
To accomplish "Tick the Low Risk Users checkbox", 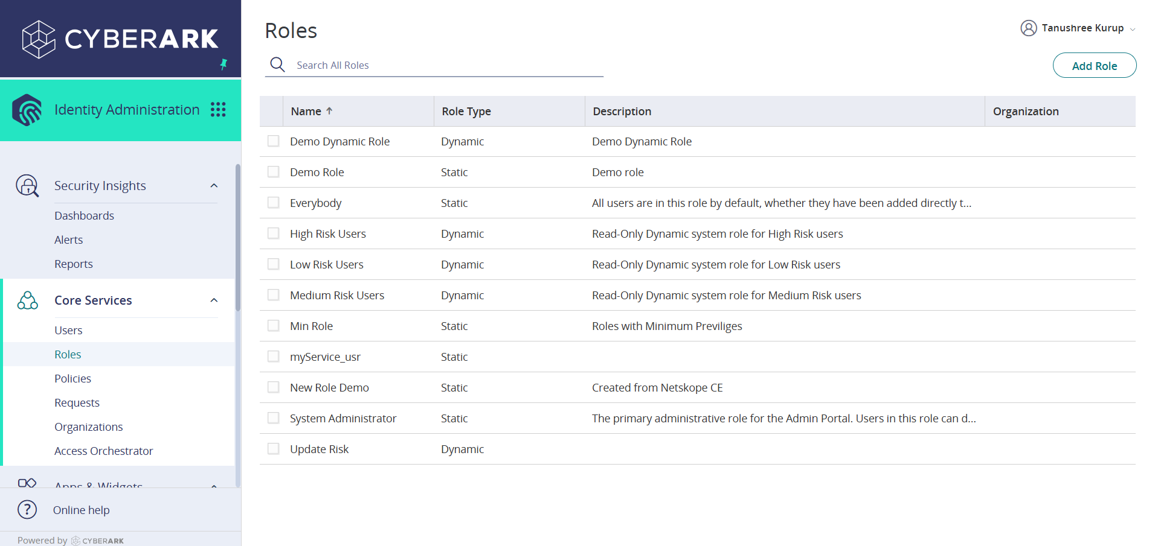I will coord(274,264).
